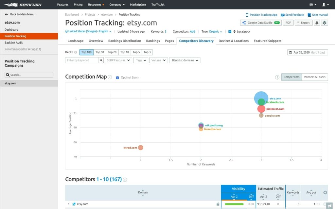Open the Apr 02, 2020 date picker
The height and width of the screenshot is (209, 335).
(x=308, y=52)
